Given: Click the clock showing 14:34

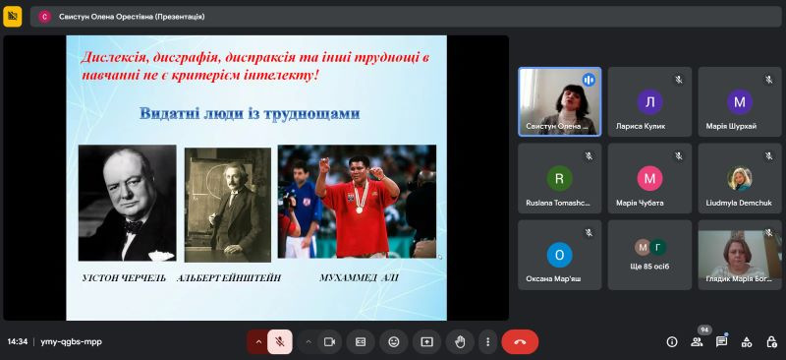Looking at the screenshot, I should tap(18, 342).
